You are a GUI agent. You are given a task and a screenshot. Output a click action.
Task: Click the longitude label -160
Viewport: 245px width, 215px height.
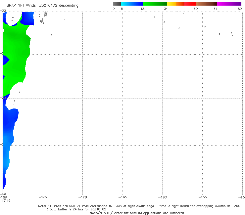click(163, 197)
